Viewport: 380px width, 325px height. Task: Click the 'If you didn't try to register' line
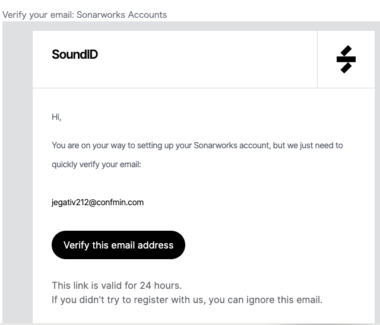coord(187,300)
